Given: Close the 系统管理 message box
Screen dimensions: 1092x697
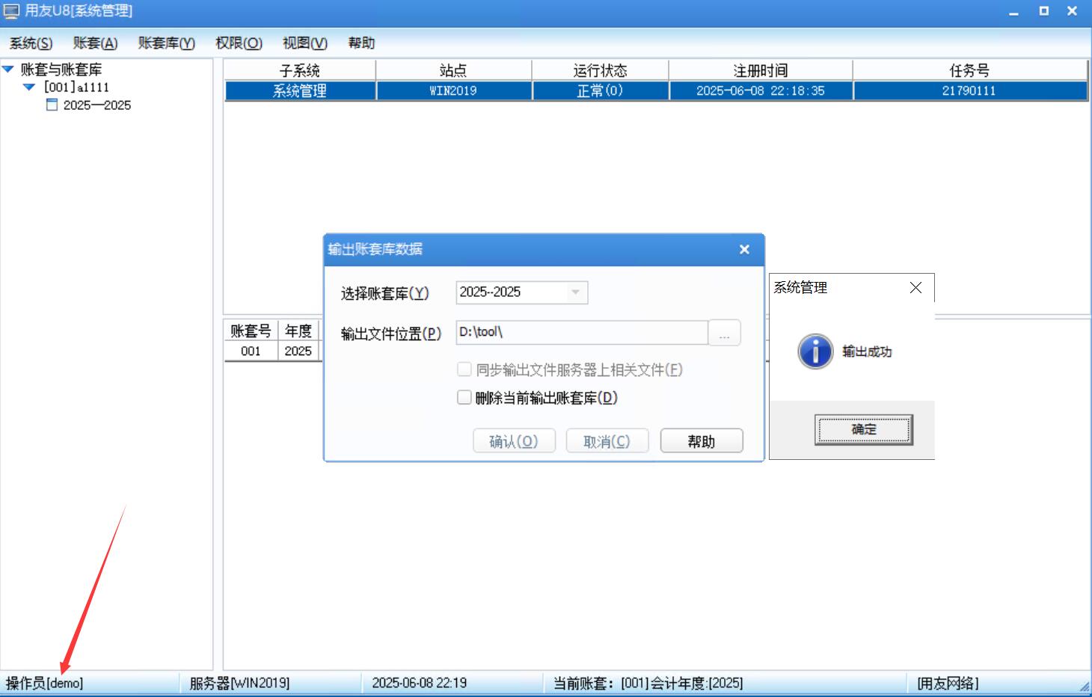Looking at the screenshot, I should (915, 288).
